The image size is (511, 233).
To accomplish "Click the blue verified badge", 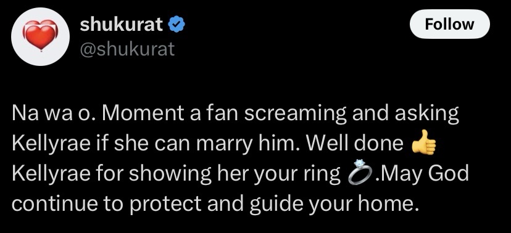I will coord(178,25).
